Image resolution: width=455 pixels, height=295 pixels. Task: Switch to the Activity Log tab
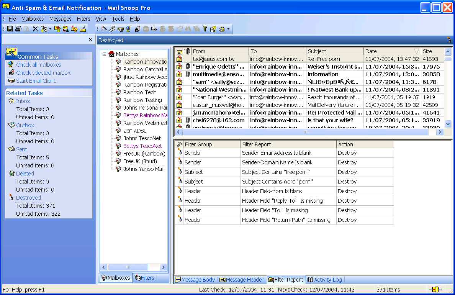click(325, 280)
